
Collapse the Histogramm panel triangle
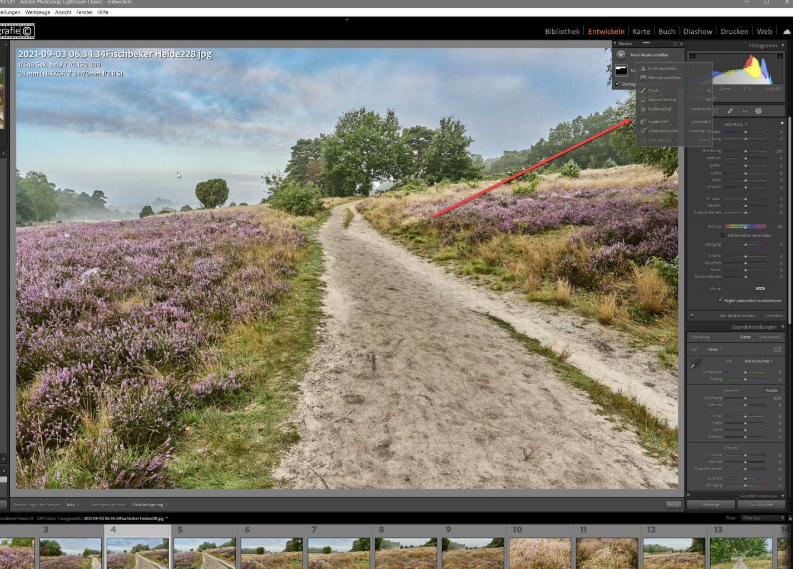pos(783,46)
